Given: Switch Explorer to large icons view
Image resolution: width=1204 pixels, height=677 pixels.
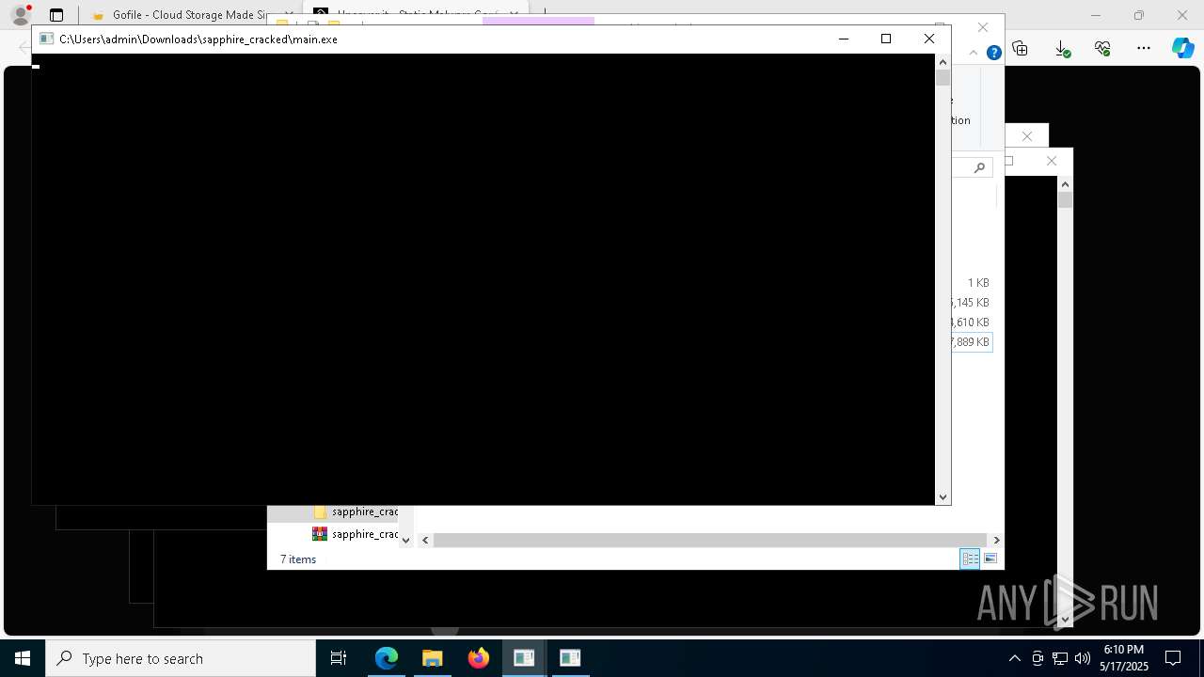Looking at the screenshot, I should coord(990,559).
